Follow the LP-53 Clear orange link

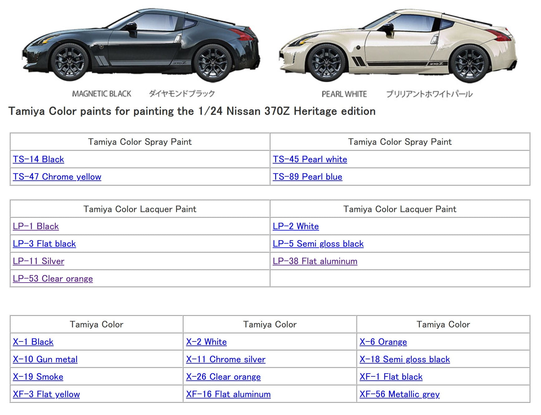click(x=53, y=279)
